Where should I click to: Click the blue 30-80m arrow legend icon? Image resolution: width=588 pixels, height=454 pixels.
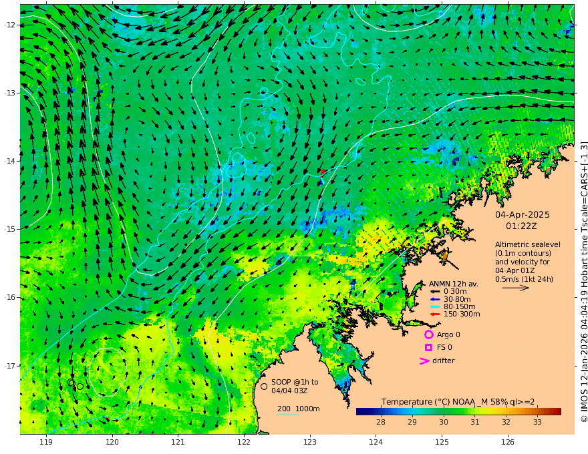tap(434, 299)
